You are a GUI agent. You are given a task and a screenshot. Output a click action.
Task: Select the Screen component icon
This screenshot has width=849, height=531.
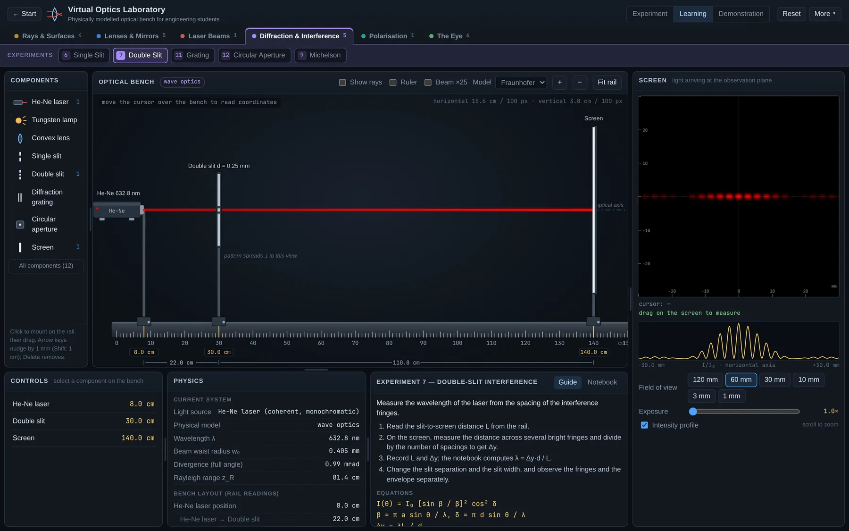(20, 247)
